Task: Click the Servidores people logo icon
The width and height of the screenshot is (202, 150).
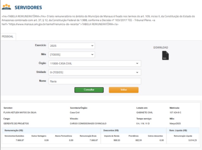Action: (x=8, y=7)
